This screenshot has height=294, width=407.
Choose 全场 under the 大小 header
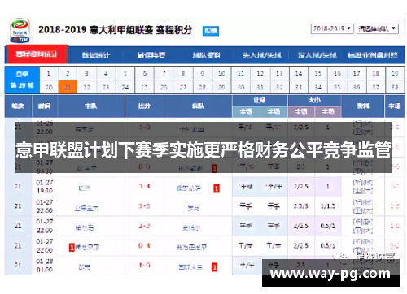(x=301, y=111)
